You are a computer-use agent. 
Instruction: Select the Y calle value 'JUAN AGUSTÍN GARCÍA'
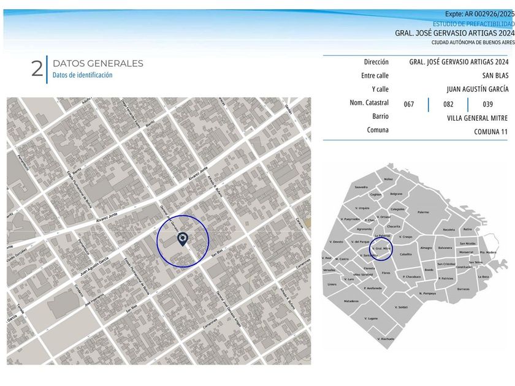tap(478, 89)
